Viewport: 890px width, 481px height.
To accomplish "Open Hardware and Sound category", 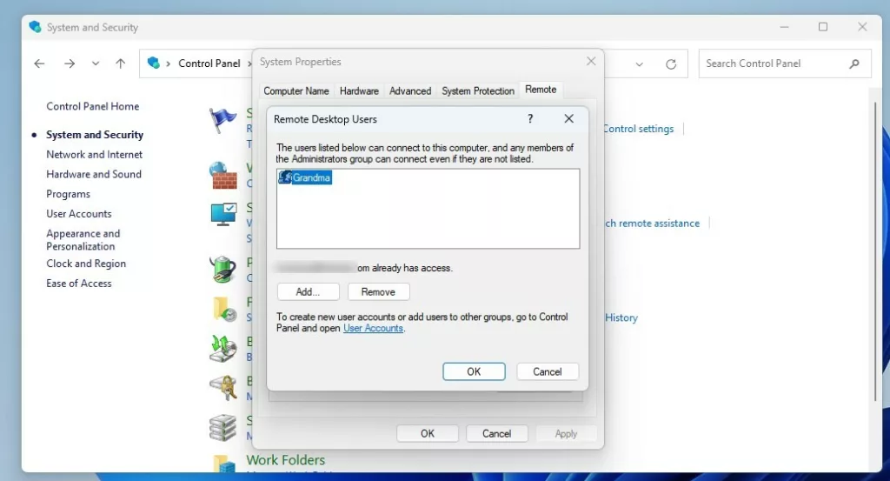I will tap(94, 174).
